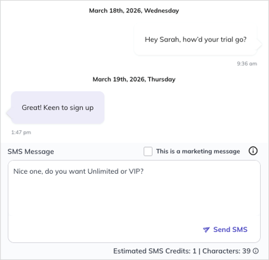269x260 pixels.
Task: Click the Send SMS text
Action: coord(230,230)
